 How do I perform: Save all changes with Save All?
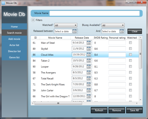[134, 110]
